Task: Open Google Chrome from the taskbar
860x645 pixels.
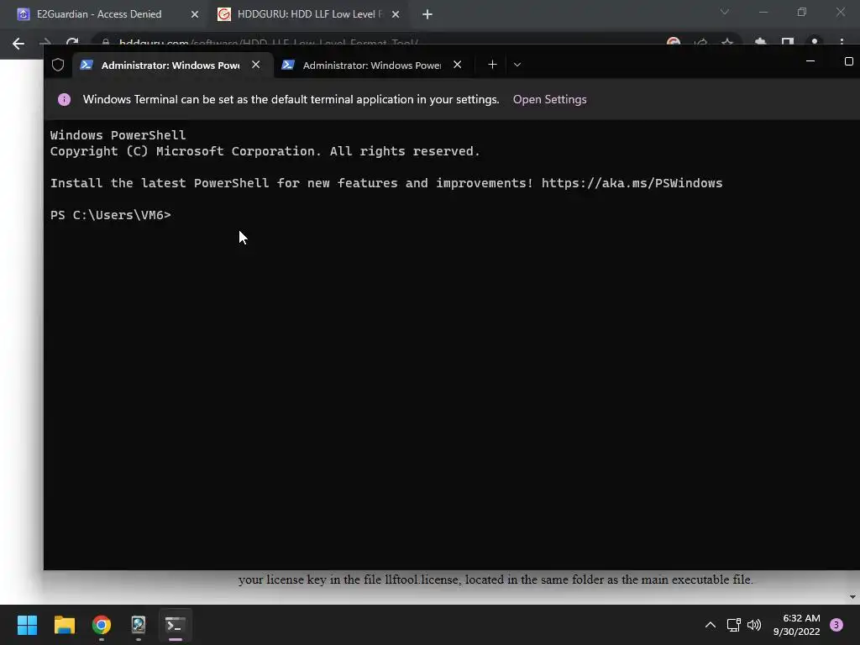Action: click(x=102, y=625)
